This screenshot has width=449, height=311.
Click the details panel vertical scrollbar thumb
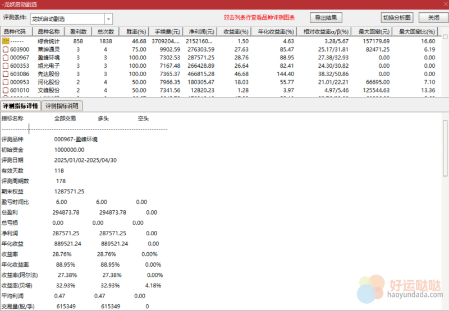click(445, 148)
